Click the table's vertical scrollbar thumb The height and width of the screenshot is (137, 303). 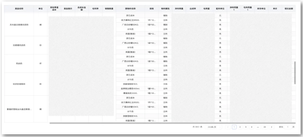295,73
